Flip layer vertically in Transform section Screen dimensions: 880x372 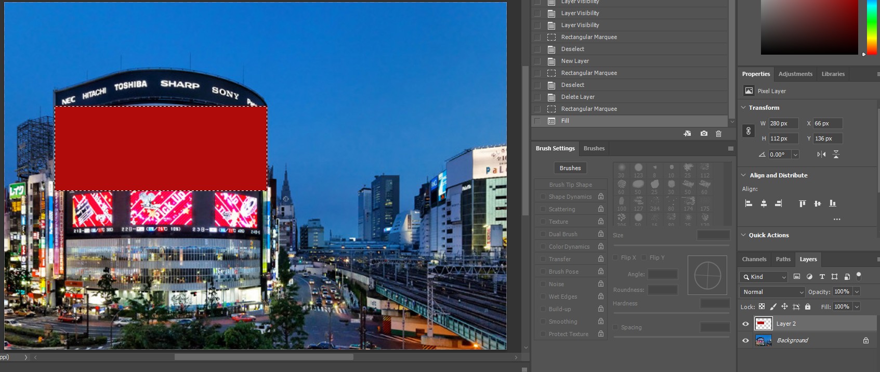[836, 155]
